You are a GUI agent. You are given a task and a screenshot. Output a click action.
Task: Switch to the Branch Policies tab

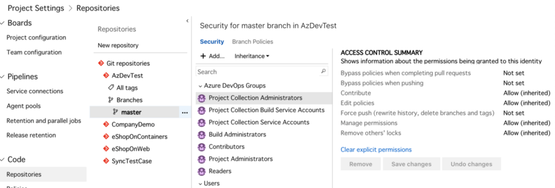click(252, 42)
